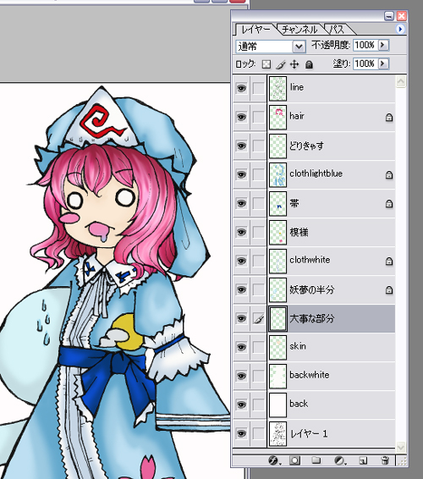Switch to the チャンネル tab
Viewport: 423px width, 479px height.
coord(299,30)
